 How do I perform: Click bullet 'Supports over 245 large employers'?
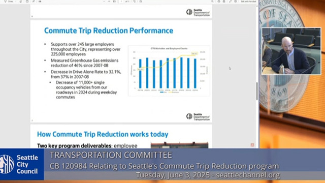tap(86, 49)
